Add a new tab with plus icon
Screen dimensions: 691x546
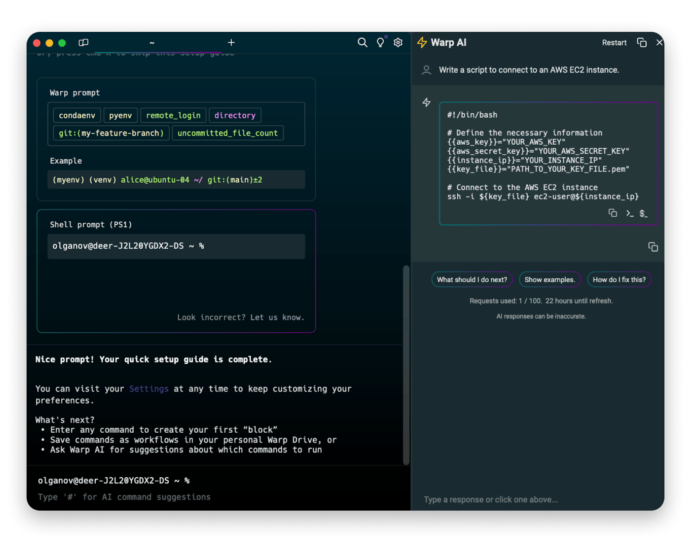[x=231, y=42]
